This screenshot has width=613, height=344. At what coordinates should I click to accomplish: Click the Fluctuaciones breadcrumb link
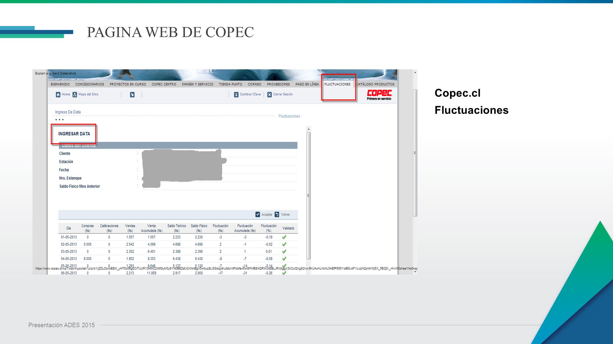click(x=289, y=116)
